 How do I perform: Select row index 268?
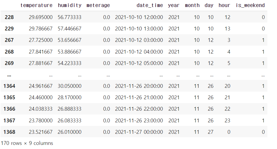tap(9, 52)
